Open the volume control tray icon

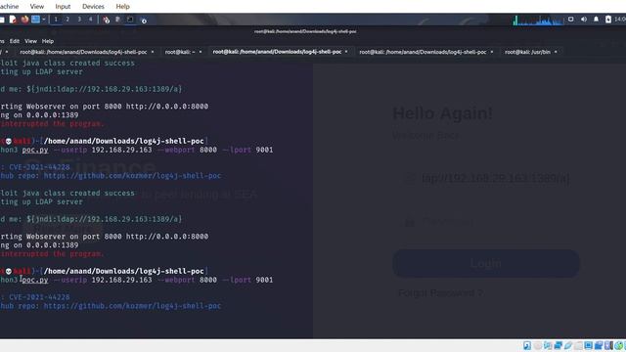(x=584, y=20)
